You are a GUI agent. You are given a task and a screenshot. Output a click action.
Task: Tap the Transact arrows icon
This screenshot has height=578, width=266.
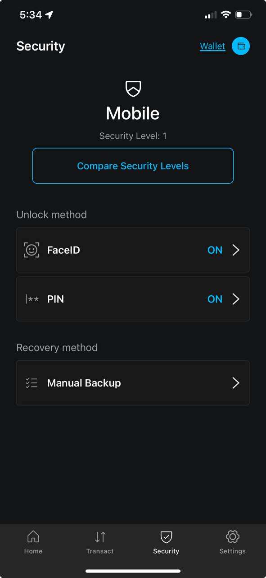tap(100, 536)
